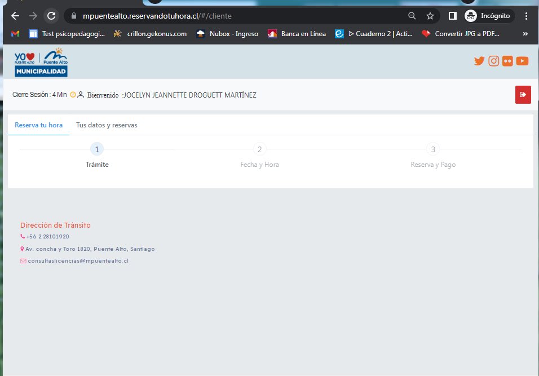Screen dimensions: 539x376
Task: Click the user profile icon beside Bienvenido
Action: click(x=81, y=95)
